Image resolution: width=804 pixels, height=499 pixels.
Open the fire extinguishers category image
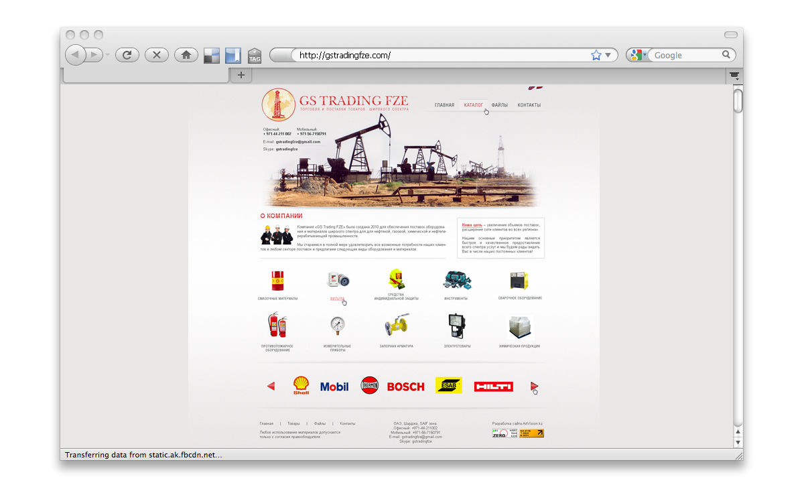click(276, 326)
